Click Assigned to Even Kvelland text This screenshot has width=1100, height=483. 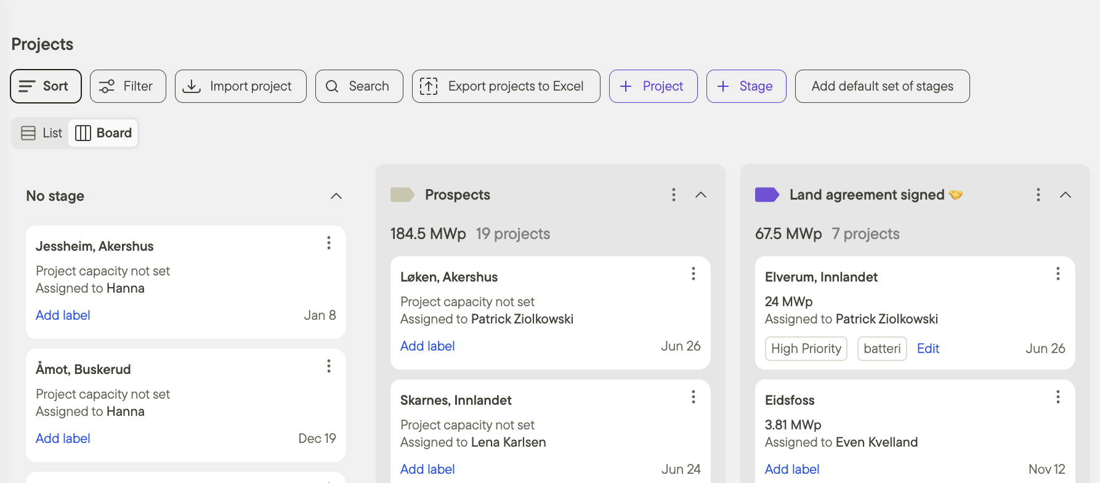(841, 442)
